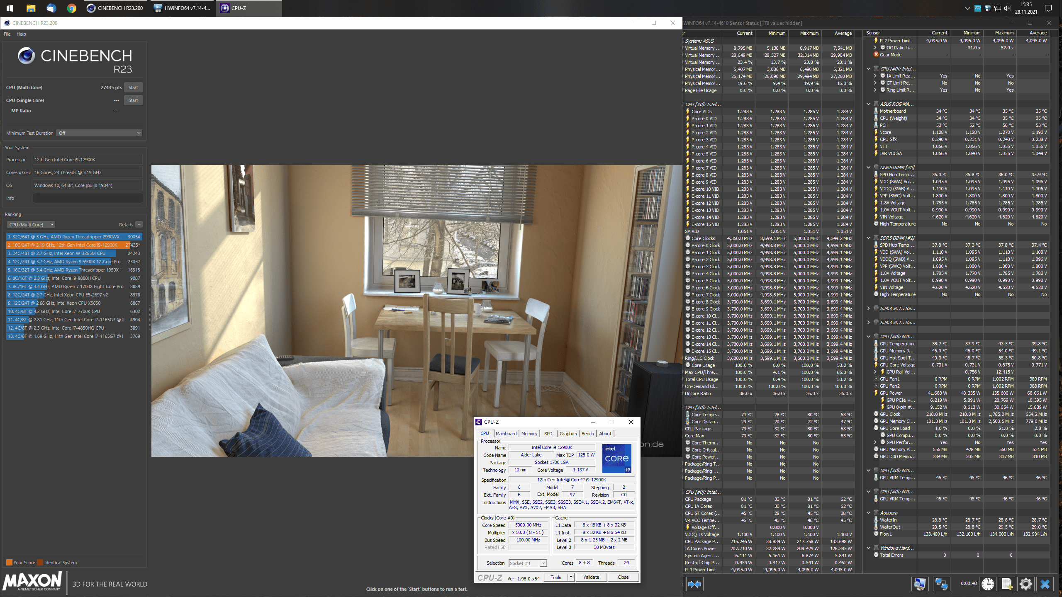This screenshot has height=597, width=1062.
Task: Click the red Gear Mode error icon
Action: click(876, 54)
